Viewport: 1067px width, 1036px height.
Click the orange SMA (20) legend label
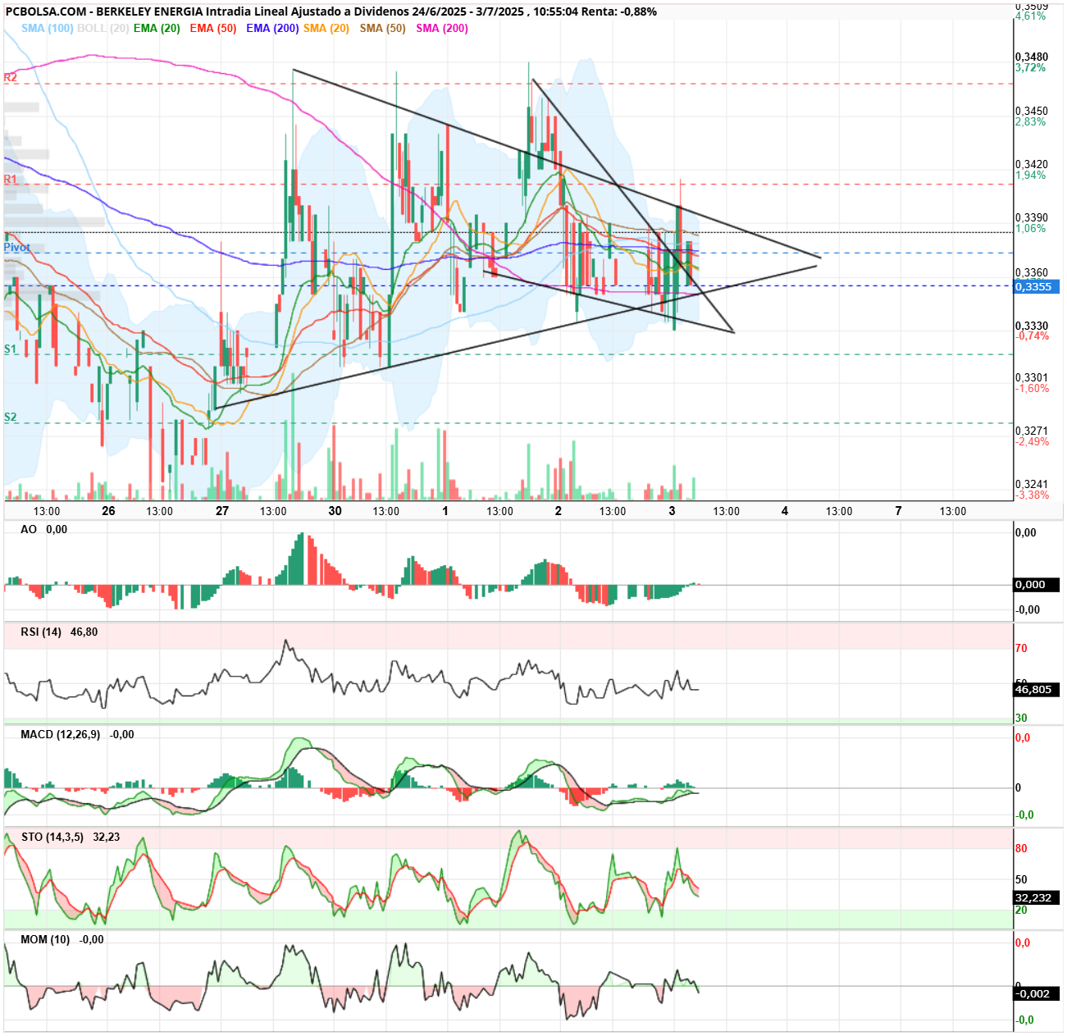(326, 28)
